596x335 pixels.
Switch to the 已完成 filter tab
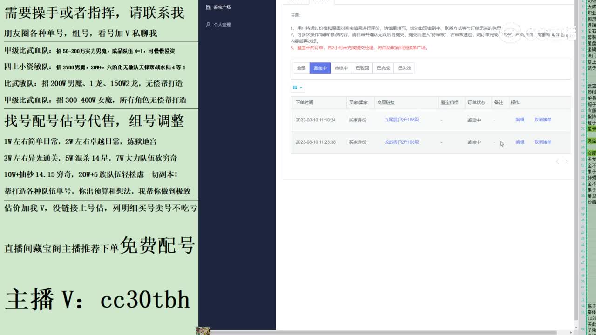[x=383, y=68]
